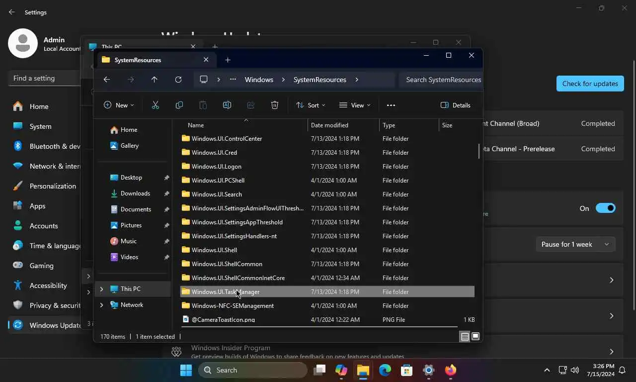
Task: Open the Start menu Windows logo
Action: [x=186, y=370]
